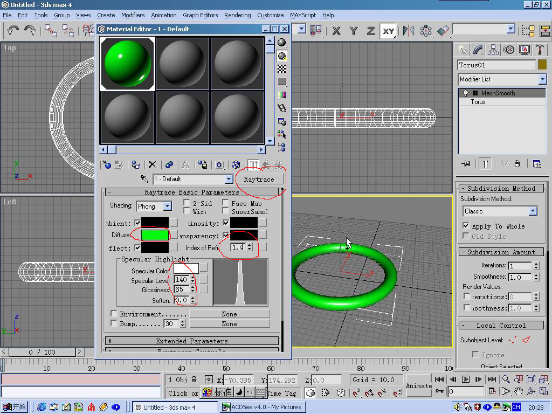Open the Modify panel tab icon
The image size is (552, 414).
click(478, 50)
